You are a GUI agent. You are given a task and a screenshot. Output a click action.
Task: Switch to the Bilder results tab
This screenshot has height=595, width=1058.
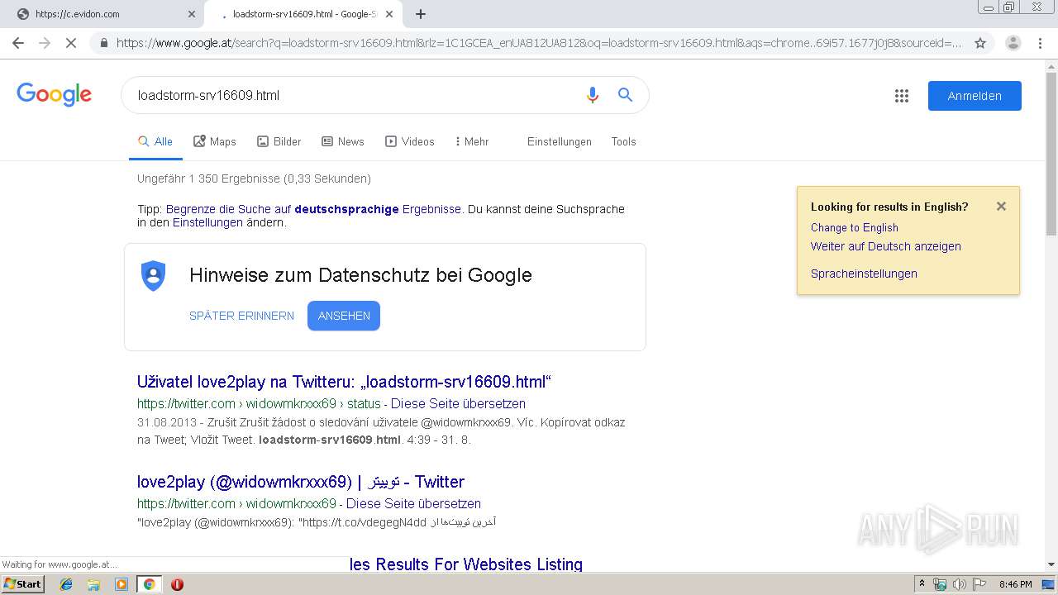(x=279, y=141)
